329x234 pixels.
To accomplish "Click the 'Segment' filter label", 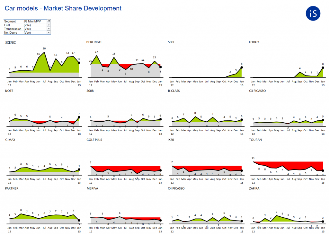I will 10,22.
